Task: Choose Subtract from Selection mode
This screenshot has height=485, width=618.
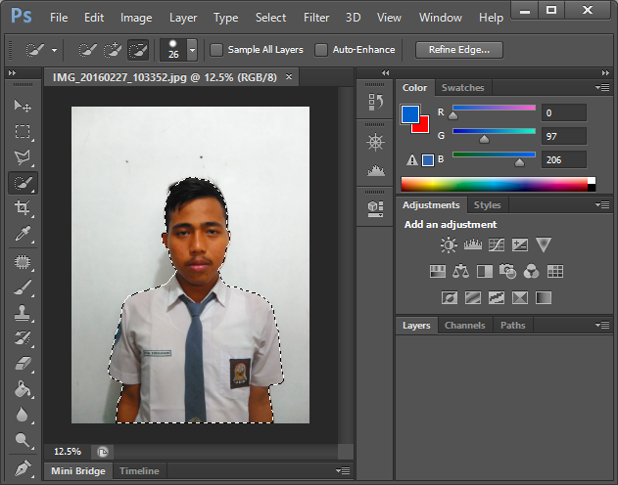Action: pyautogui.click(x=138, y=50)
